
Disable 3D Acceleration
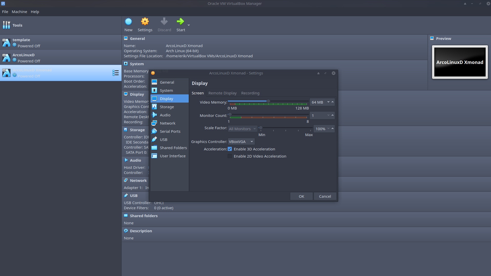230,149
